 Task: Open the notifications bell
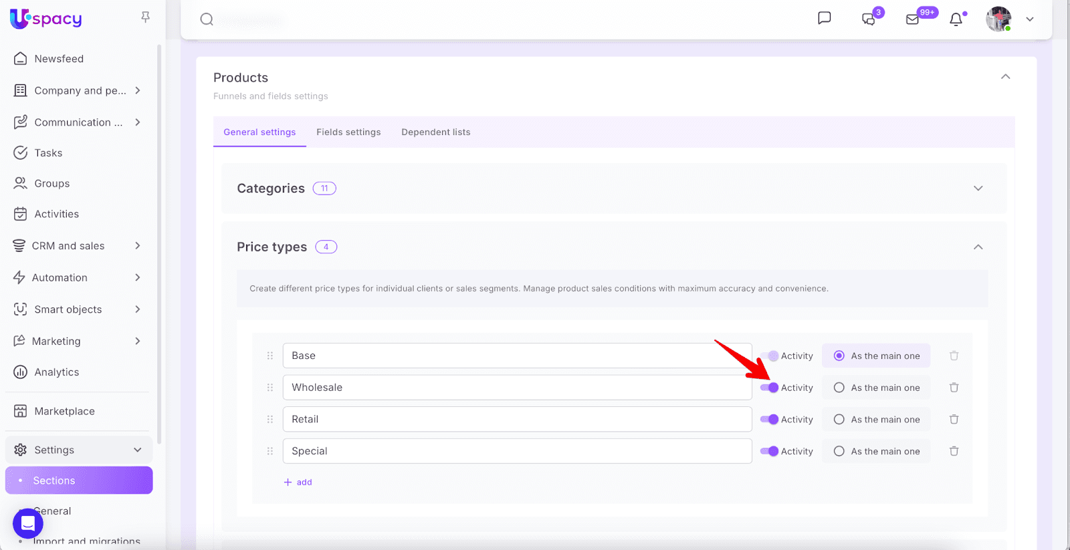coord(956,19)
